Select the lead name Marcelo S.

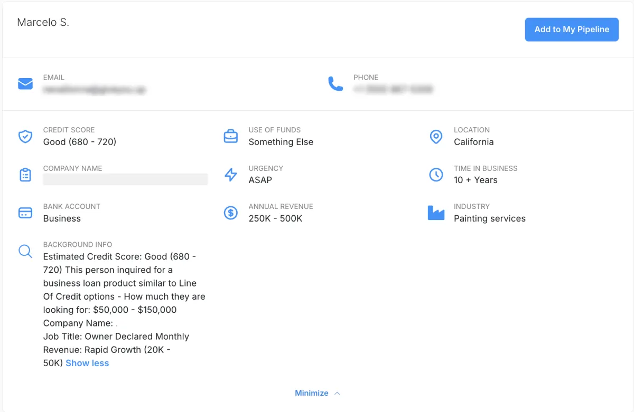tap(43, 22)
